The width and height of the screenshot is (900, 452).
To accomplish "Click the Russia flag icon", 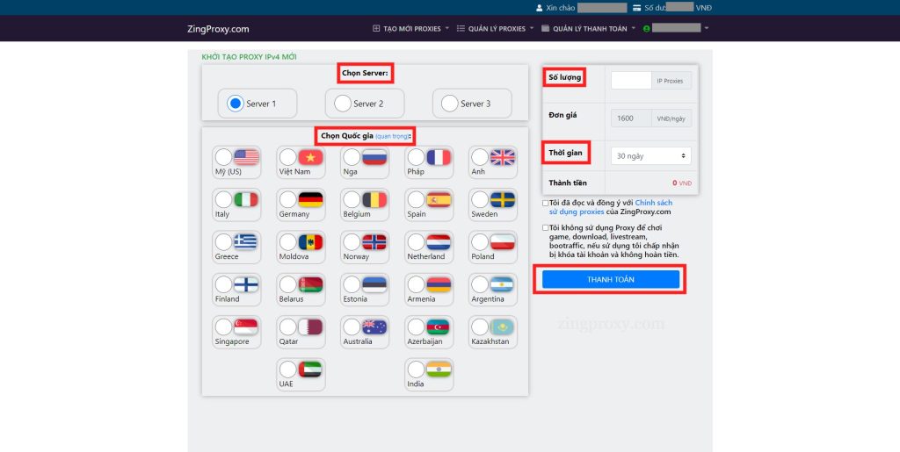I will pyautogui.click(x=374, y=157).
